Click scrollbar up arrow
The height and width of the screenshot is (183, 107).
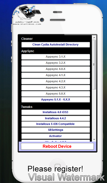click(94, 38)
